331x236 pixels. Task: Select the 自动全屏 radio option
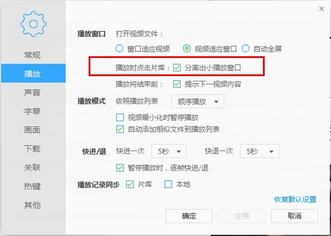click(245, 49)
